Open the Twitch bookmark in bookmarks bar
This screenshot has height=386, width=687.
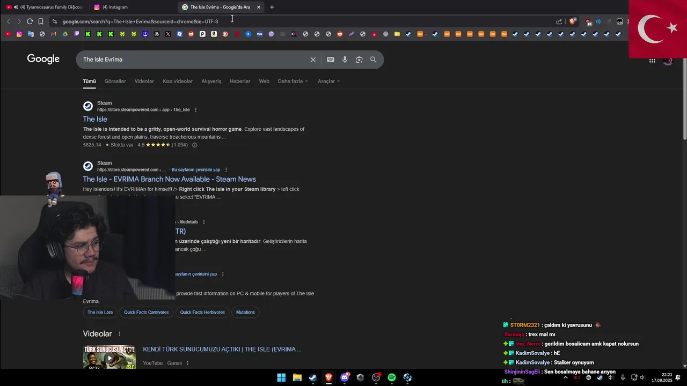click(x=76, y=34)
